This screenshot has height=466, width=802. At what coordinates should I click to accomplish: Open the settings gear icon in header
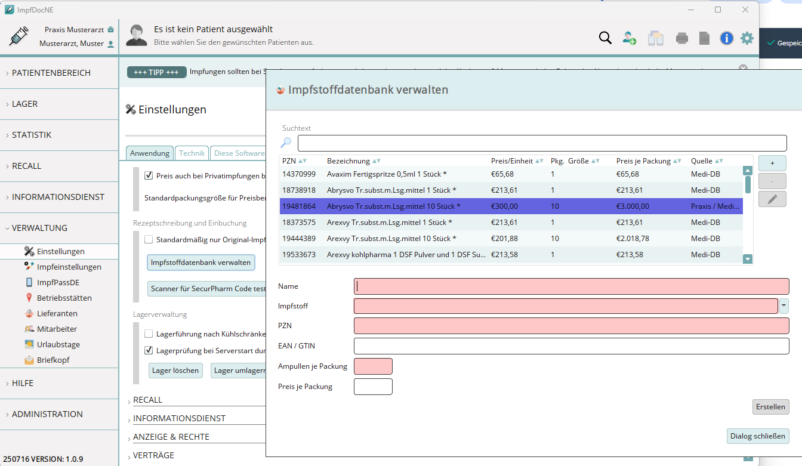[747, 38]
